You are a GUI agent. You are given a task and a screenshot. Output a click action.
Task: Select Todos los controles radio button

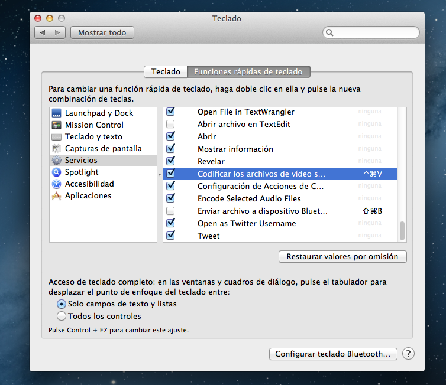pos(62,316)
